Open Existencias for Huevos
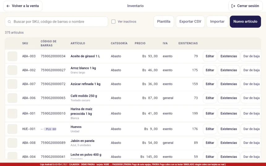266x166 pixels. pyautogui.click(x=229, y=129)
